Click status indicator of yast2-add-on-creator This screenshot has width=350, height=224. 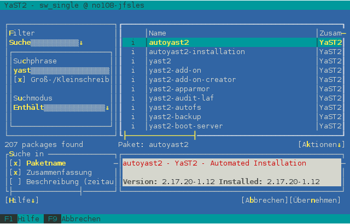click(x=133, y=80)
